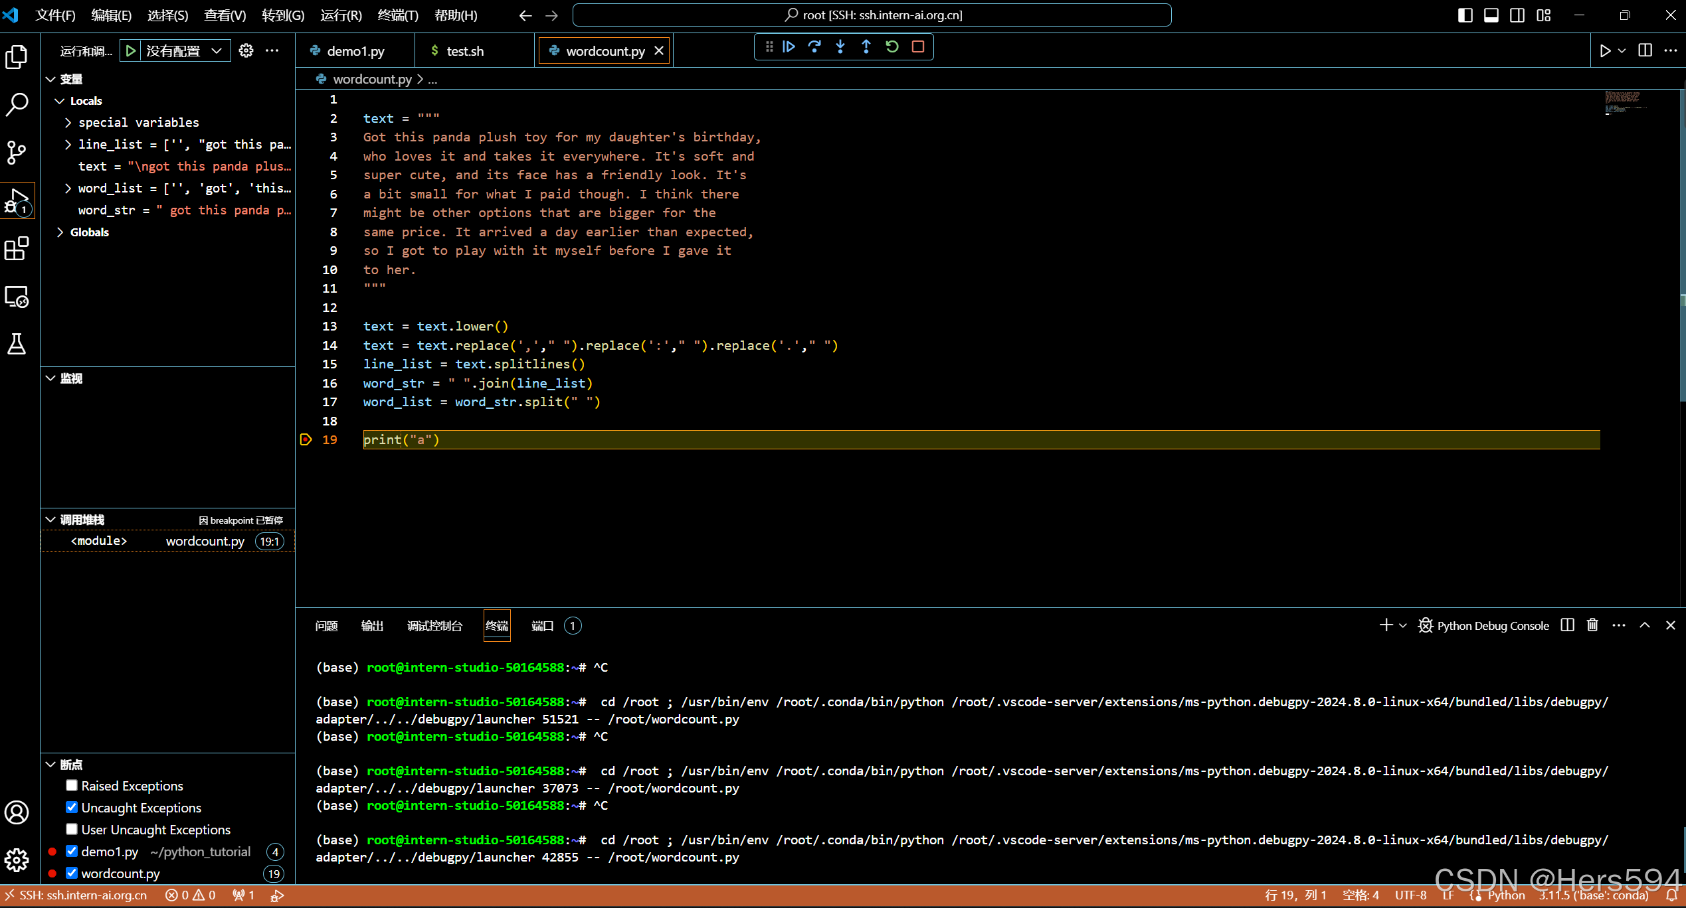Open the 运行(R) menu
1686x908 pixels.
(x=339, y=15)
